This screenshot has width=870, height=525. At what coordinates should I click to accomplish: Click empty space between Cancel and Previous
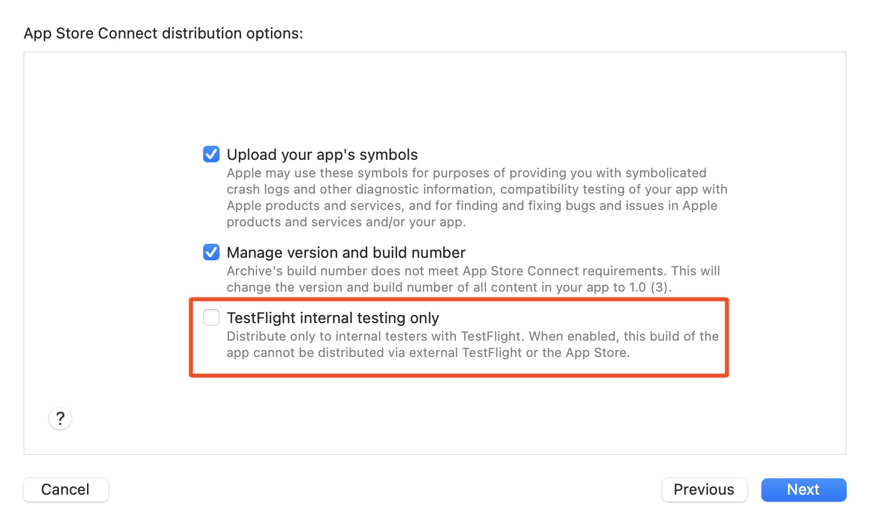tap(385, 489)
